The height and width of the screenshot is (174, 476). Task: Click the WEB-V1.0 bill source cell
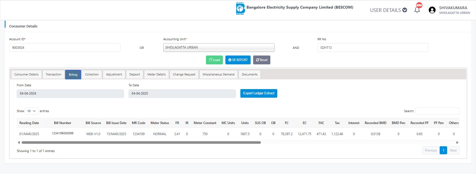93,134
